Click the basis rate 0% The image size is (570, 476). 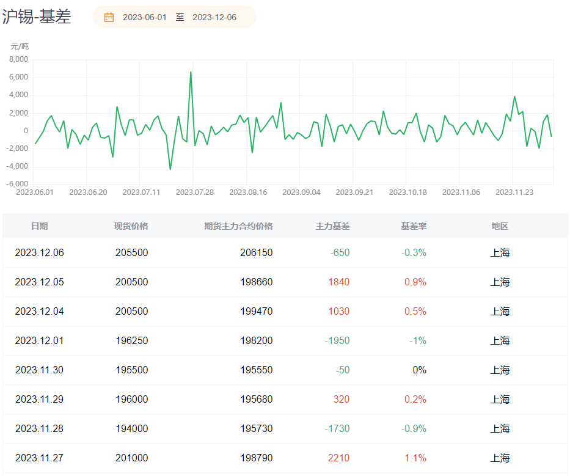(420, 370)
